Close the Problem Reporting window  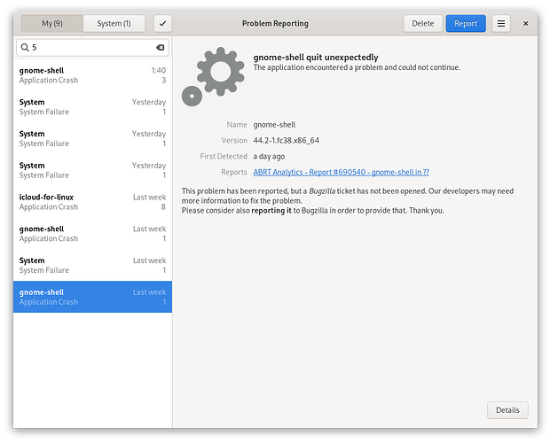click(x=525, y=23)
